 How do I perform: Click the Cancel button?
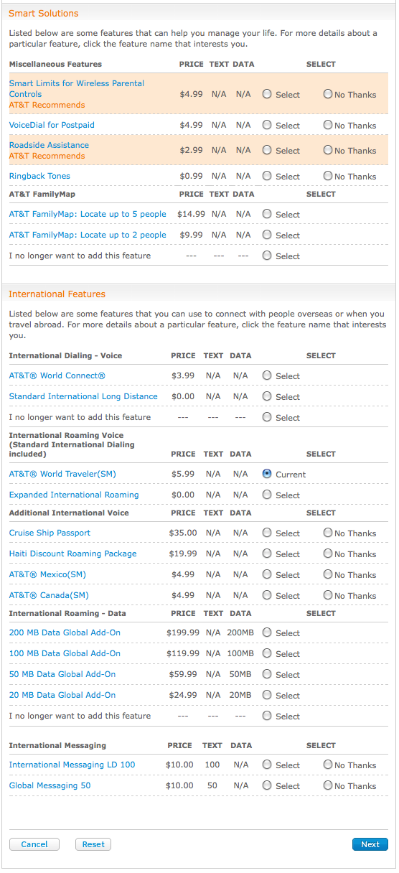pyautogui.click(x=34, y=844)
